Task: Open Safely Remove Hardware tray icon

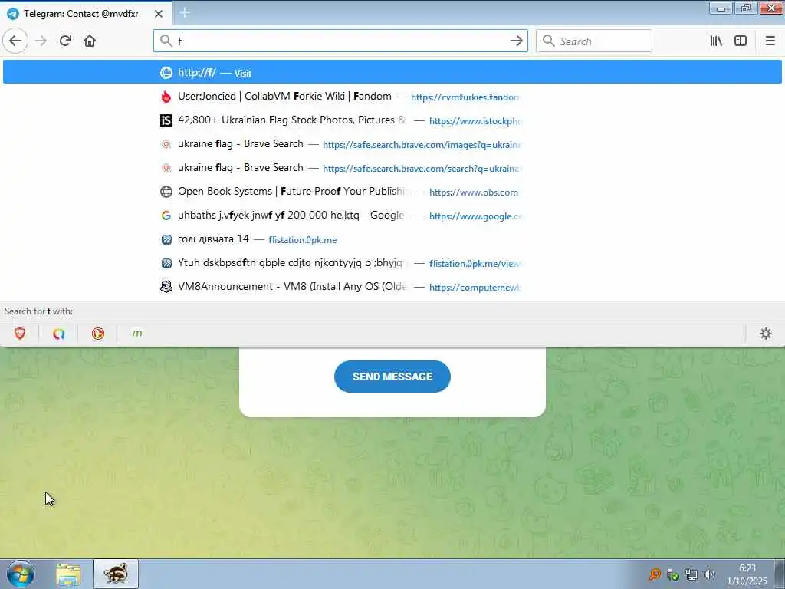Action: pyautogui.click(x=673, y=575)
